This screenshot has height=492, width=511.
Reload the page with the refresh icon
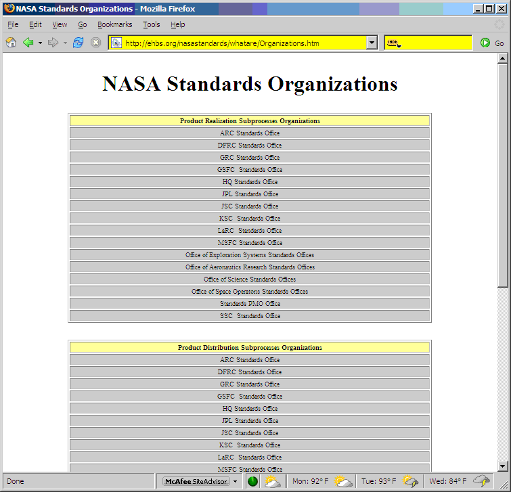point(79,43)
